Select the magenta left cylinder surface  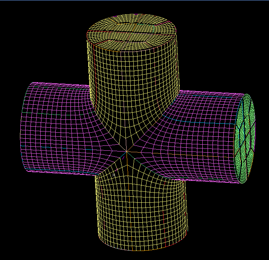(57, 128)
